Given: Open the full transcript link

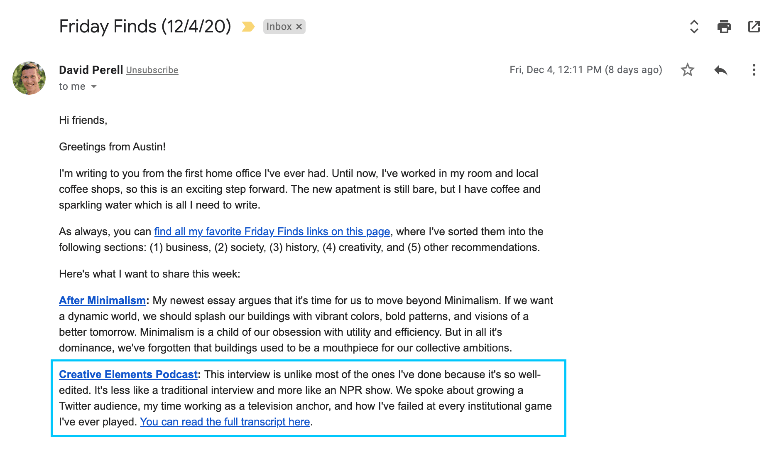Looking at the screenshot, I should point(225,422).
